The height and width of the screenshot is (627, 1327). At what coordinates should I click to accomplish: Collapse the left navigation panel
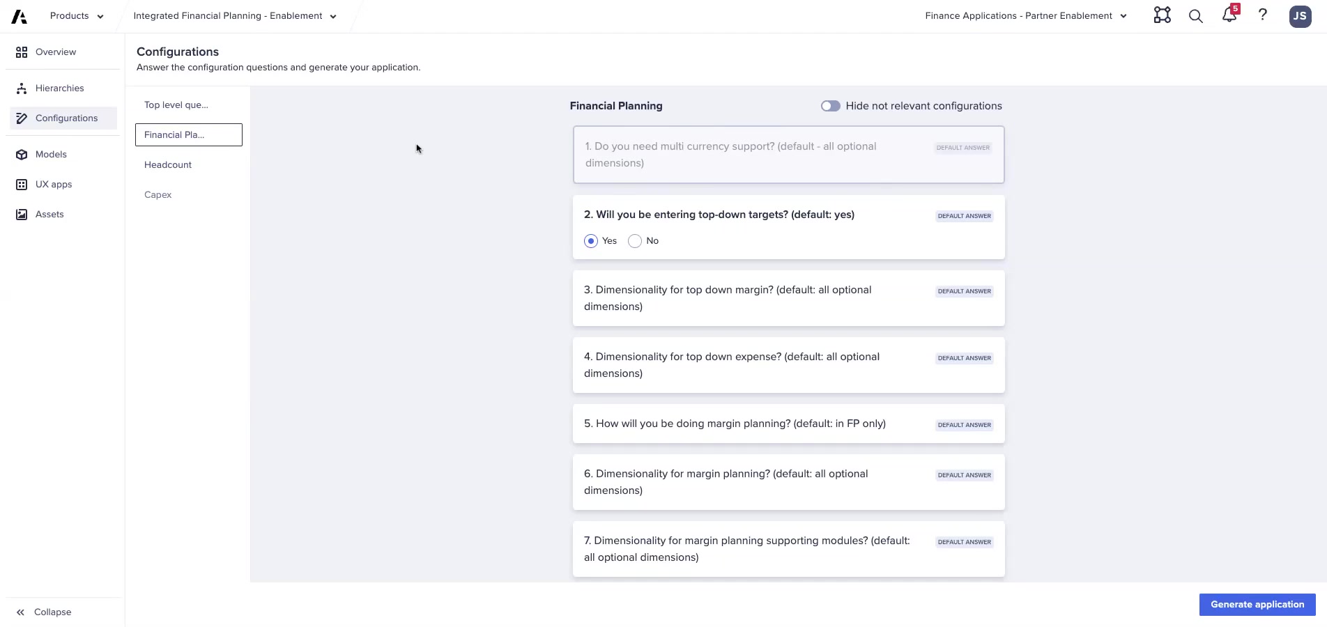click(43, 612)
